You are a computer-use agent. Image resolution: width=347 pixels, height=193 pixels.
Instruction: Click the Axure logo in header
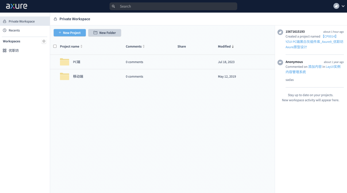coord(17,6)
